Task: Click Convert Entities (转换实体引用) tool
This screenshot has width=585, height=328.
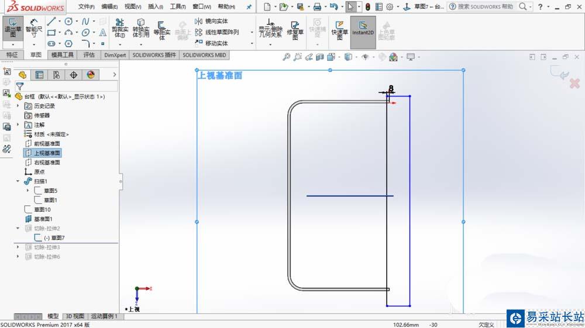Action: coord(140,28)
